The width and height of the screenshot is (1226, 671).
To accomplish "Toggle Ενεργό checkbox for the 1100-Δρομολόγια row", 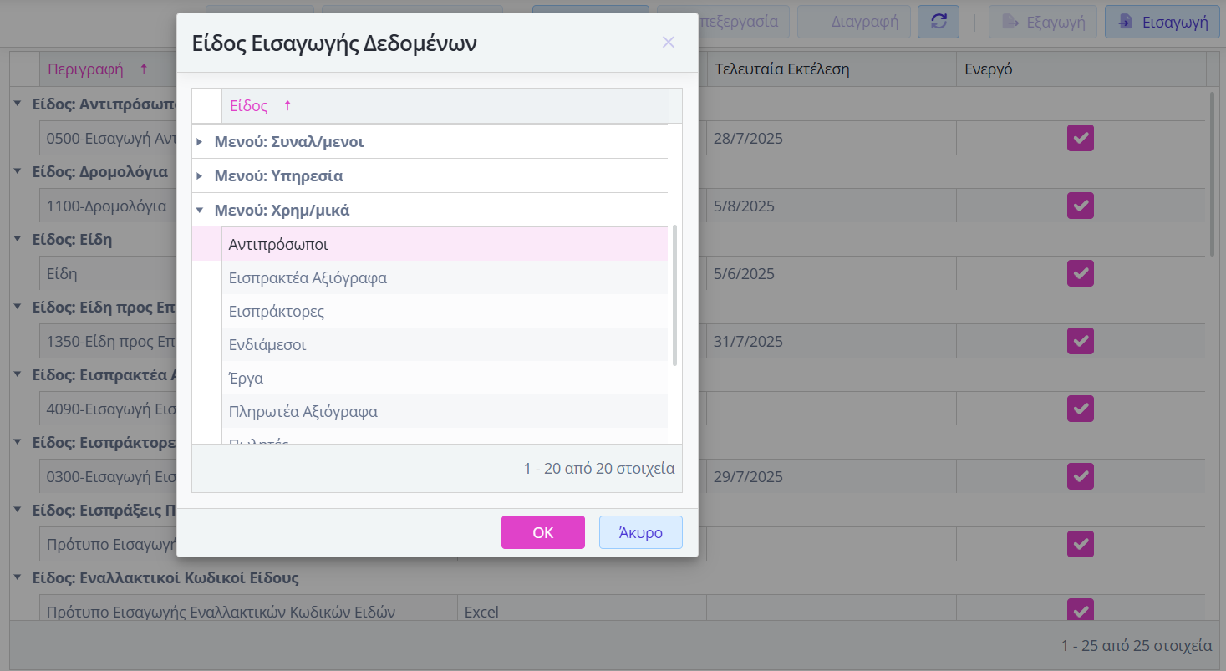I will 1080,206.
